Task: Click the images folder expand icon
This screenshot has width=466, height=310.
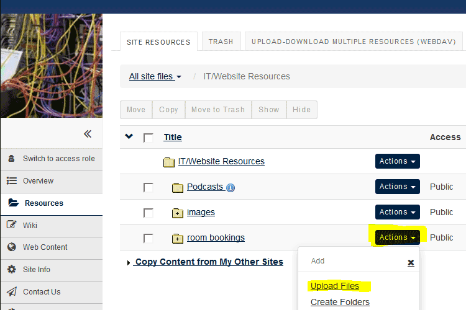Action: (x=177, y=213)
